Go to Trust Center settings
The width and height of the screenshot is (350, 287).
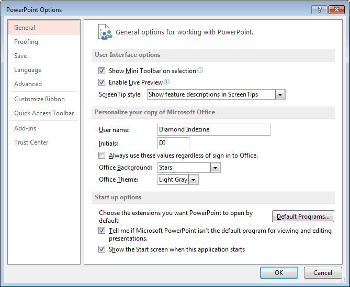(x=31, y=142)
